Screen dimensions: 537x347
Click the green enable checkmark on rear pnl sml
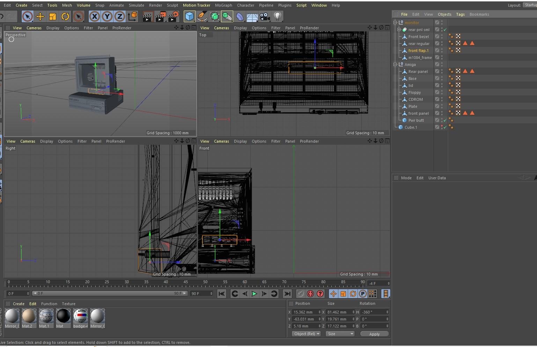[445, 30]
